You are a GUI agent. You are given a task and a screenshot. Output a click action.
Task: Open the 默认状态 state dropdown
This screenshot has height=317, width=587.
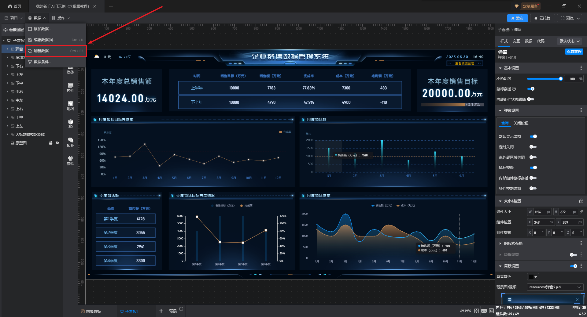click(x=570, y=41)
